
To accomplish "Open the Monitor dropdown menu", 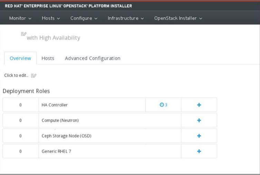I will [x=21, y=18].
